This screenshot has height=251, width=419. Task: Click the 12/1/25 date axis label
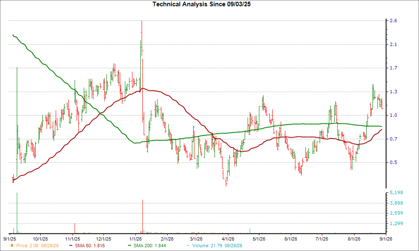[x=103, y=239]
